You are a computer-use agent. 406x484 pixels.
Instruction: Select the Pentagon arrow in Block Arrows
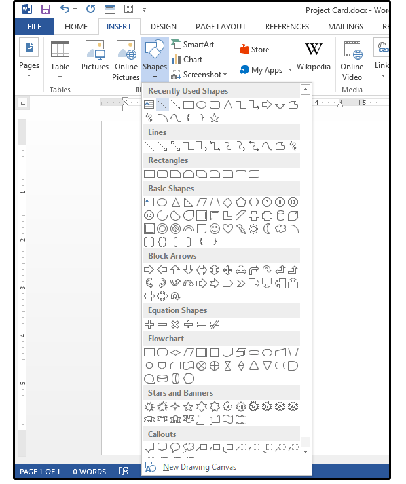pyautogui.click(x=228, y=283)
